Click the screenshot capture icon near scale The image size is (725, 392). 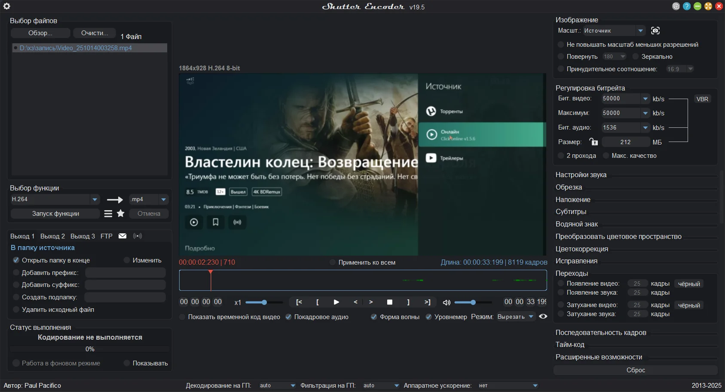click(655, 30)
